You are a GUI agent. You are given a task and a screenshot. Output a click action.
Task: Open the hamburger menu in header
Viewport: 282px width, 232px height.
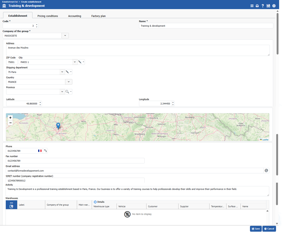tap(252, 6)
